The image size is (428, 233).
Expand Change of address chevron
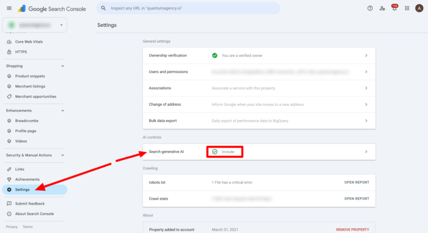366,105
